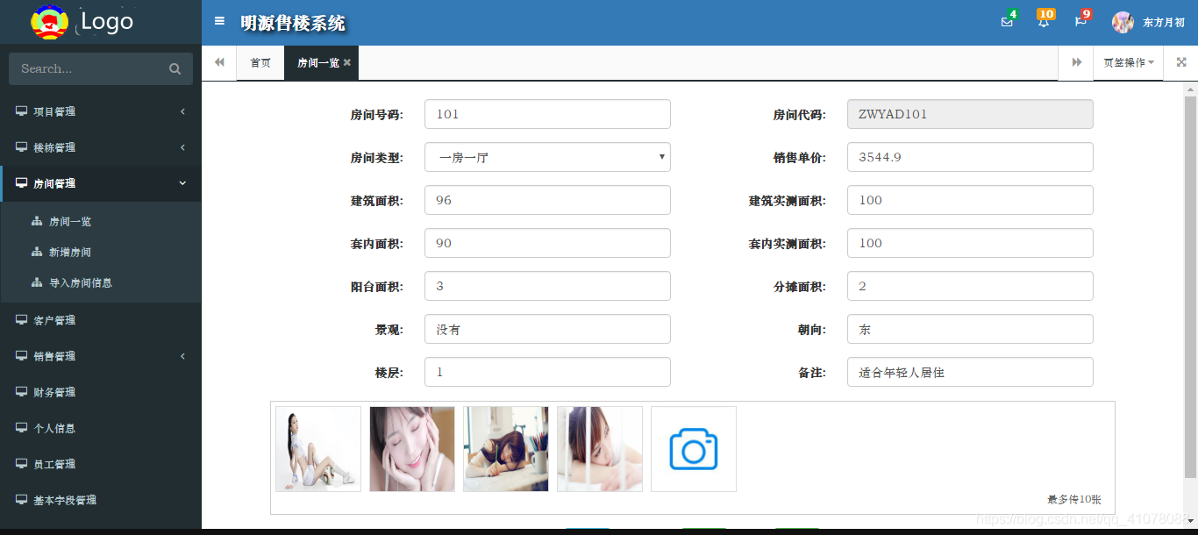The image size is (1198, 535).
Task: Click the 备注 field
Action: point(970,372)
